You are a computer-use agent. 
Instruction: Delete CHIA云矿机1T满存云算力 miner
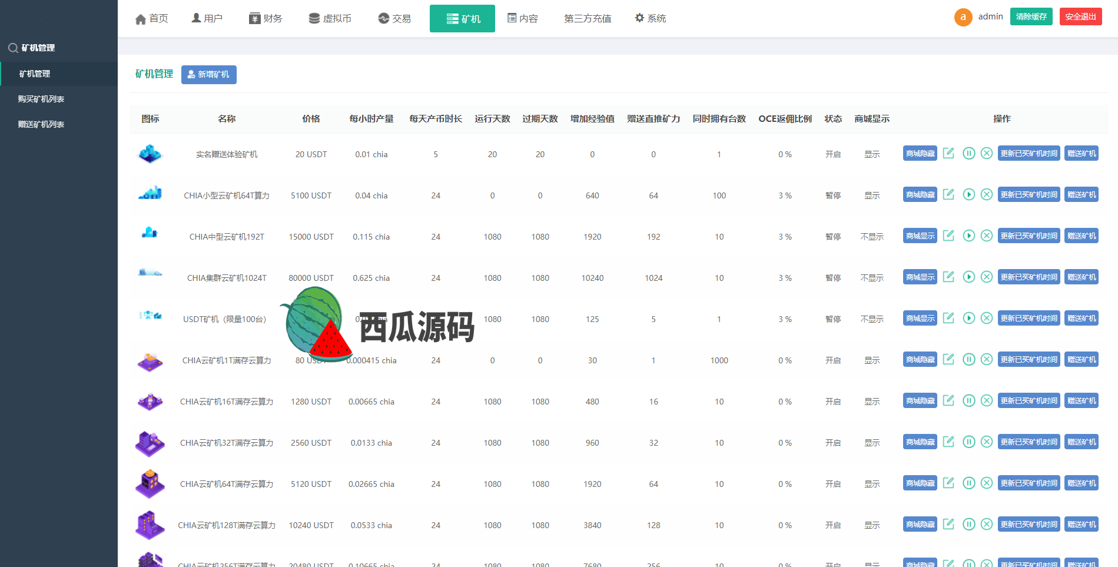click(987, 359)
